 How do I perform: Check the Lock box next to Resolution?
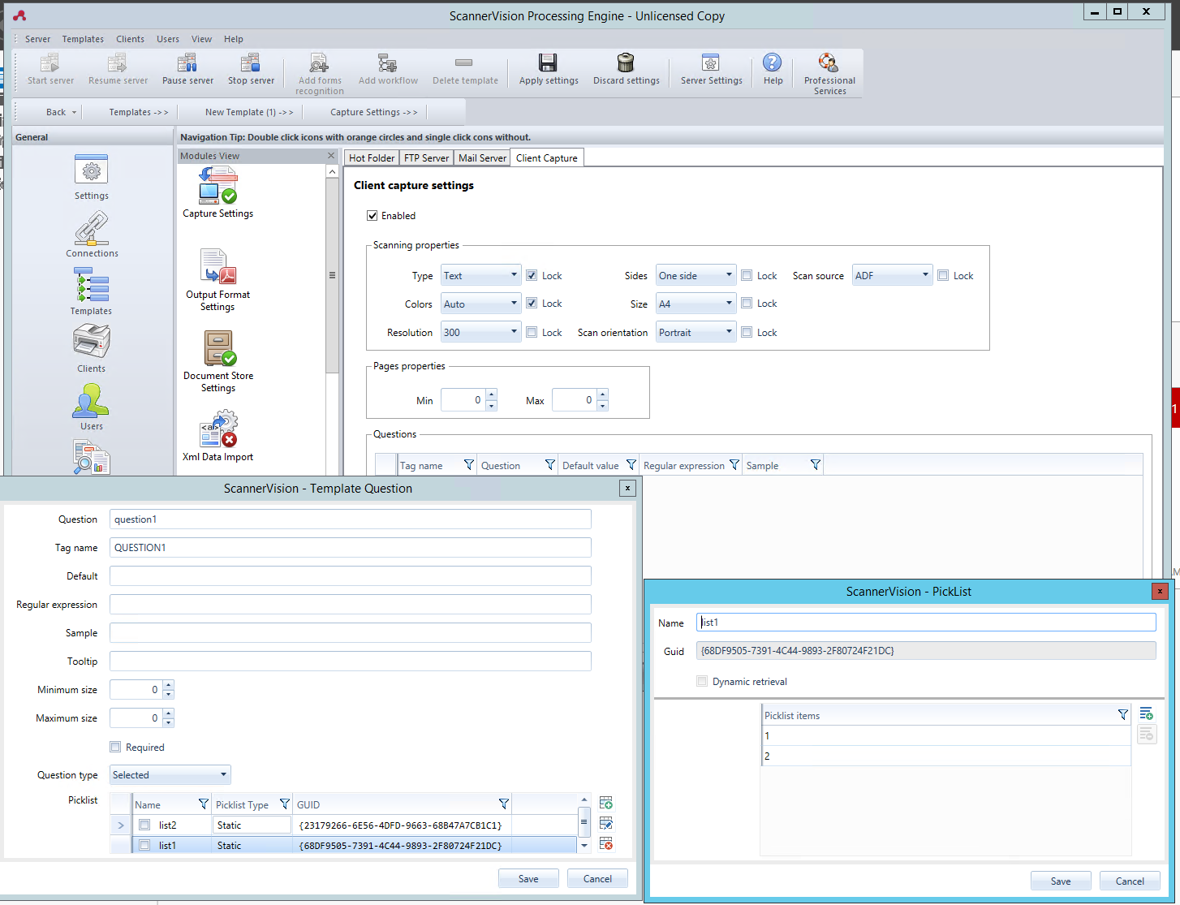532,333
